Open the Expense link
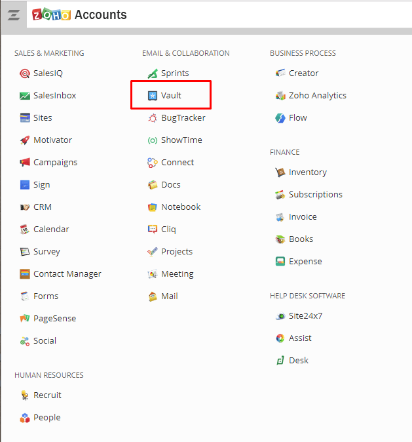The image size is (412, 442). pos(305,262)
